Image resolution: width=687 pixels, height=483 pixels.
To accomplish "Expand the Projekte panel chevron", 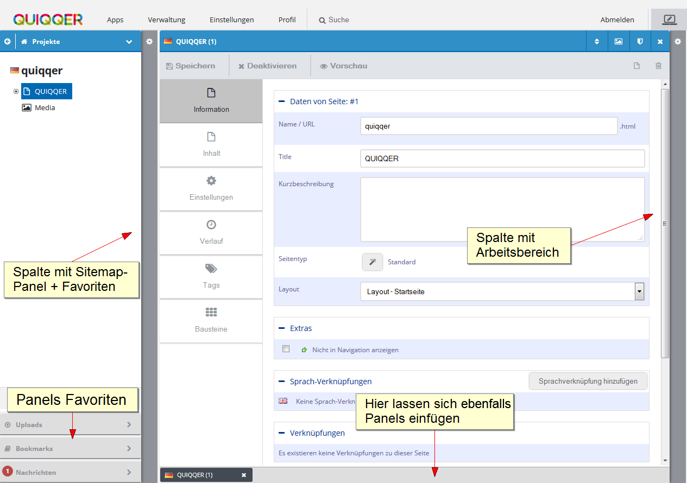I will [x=129, y=42].
